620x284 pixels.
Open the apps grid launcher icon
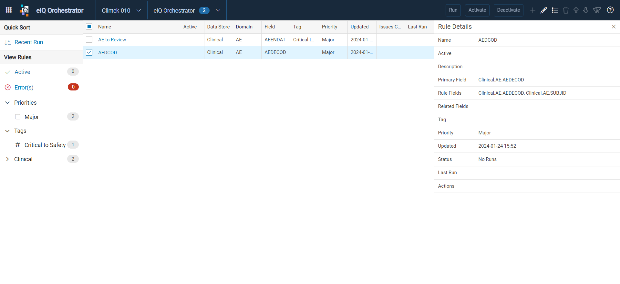pos(9,10)
